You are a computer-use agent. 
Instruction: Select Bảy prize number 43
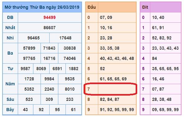(x=25, y=110)
